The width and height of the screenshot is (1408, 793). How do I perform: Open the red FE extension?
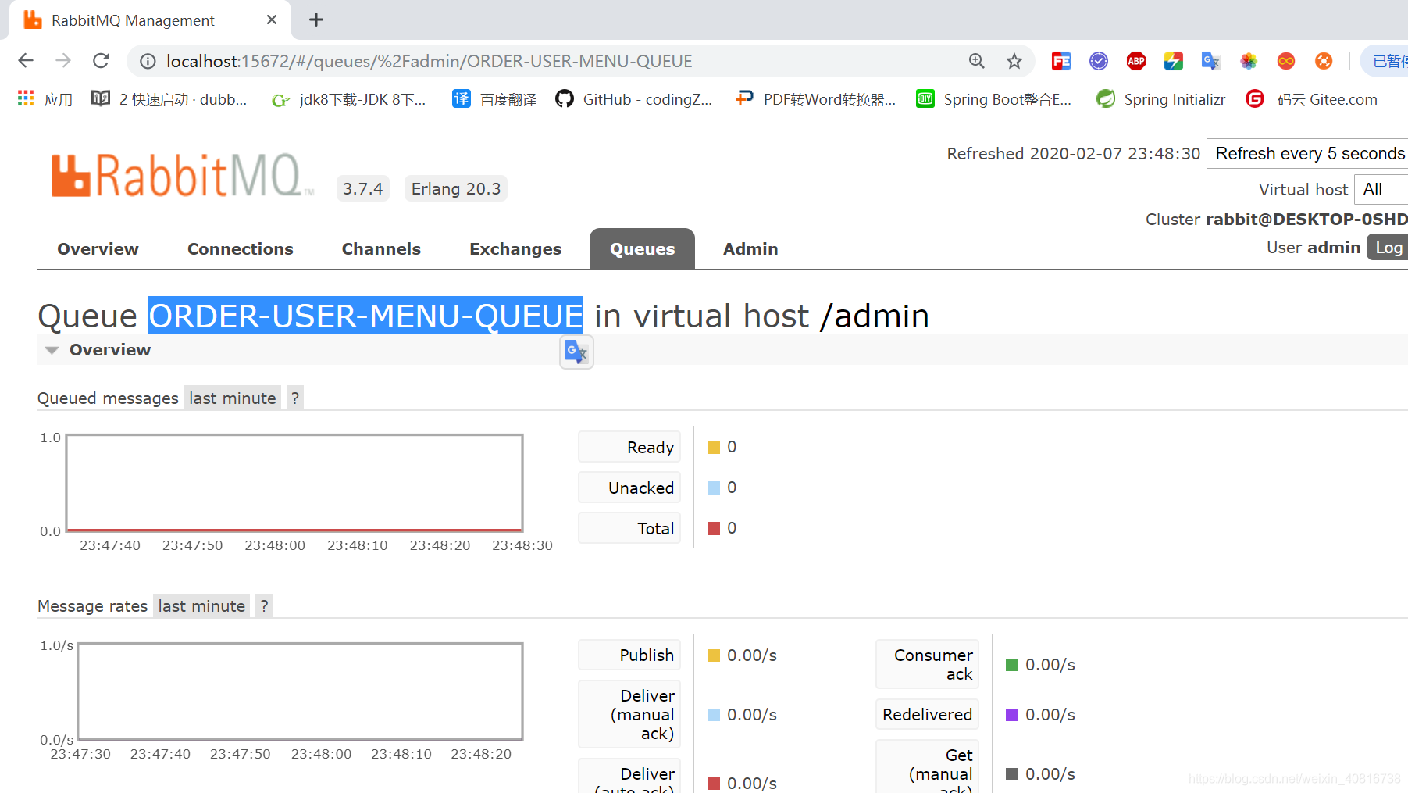coord(1061,61)
